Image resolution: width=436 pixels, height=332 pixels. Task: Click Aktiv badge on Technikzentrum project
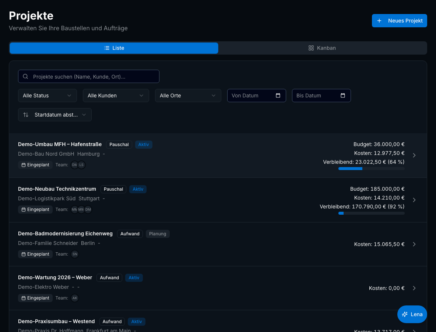pos(138,189)
